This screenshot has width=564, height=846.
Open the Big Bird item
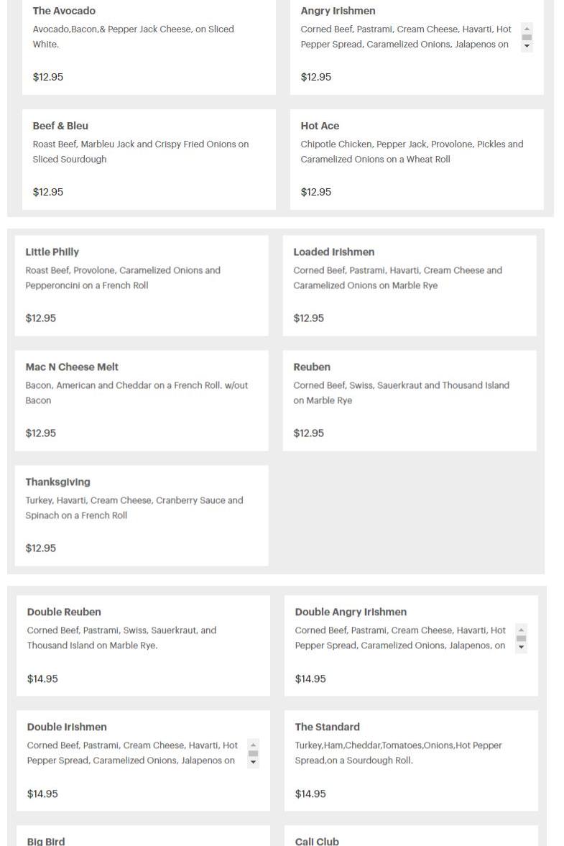click(46, 841)
